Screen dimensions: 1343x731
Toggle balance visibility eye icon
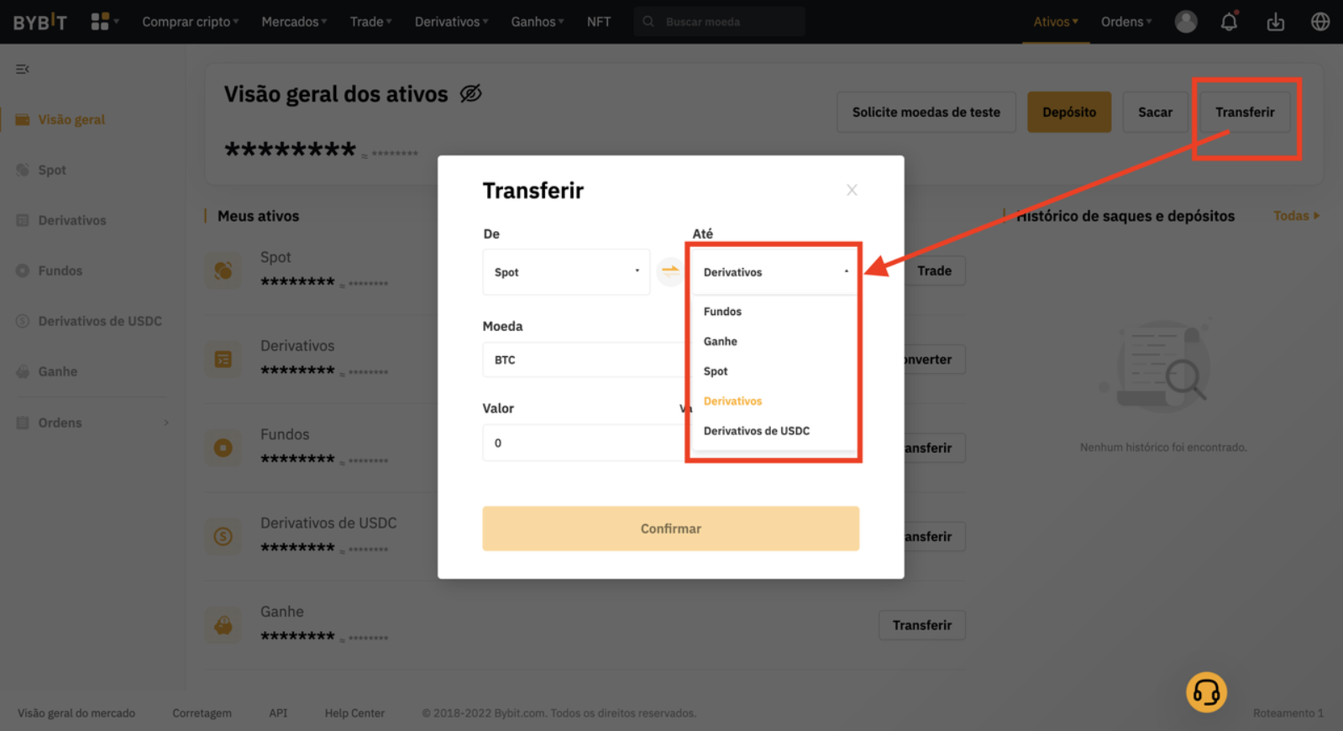pos(470,94)
